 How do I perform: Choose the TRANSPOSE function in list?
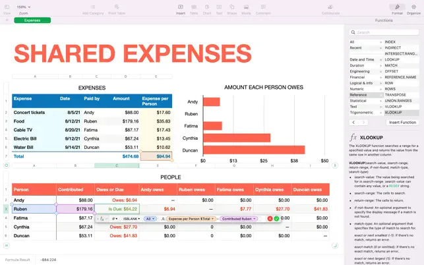tap(402, 95)
